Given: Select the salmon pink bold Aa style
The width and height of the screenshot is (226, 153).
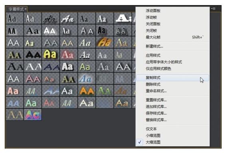Looking at the screenshot, I should [x=14, y=91].
